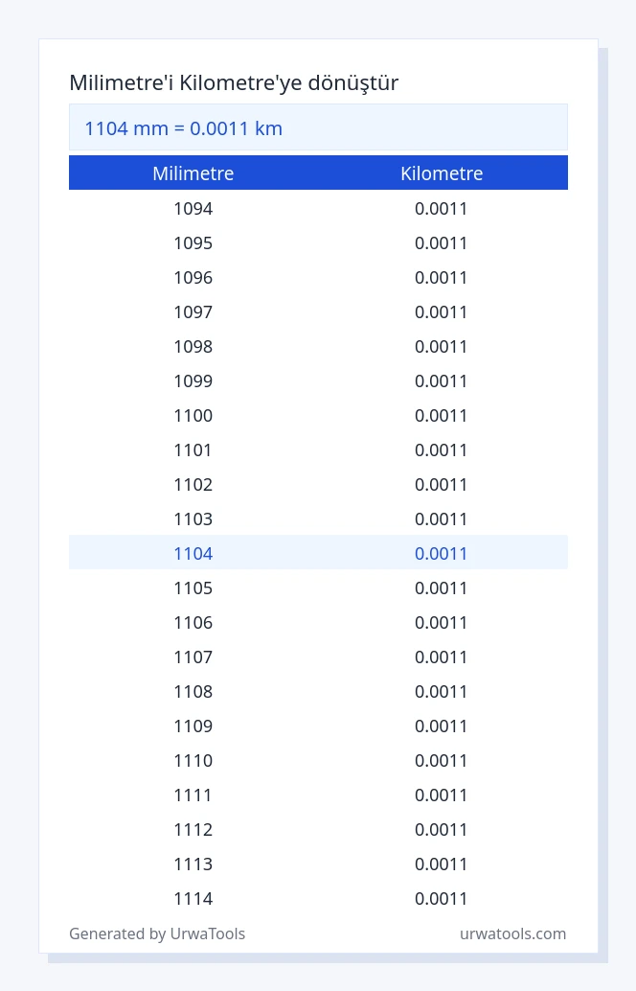Select the 1112 millimetre cell
The width and height of the screenshot is (636, 991).
click(x=193, y=830)
